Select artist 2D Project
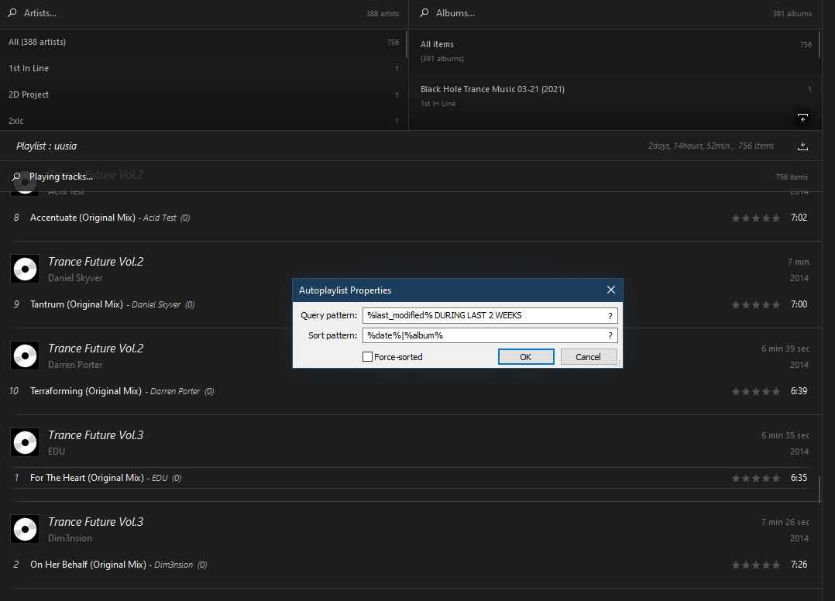The width and height of the screenshot is (835, 601). click(x=204, y=94)
